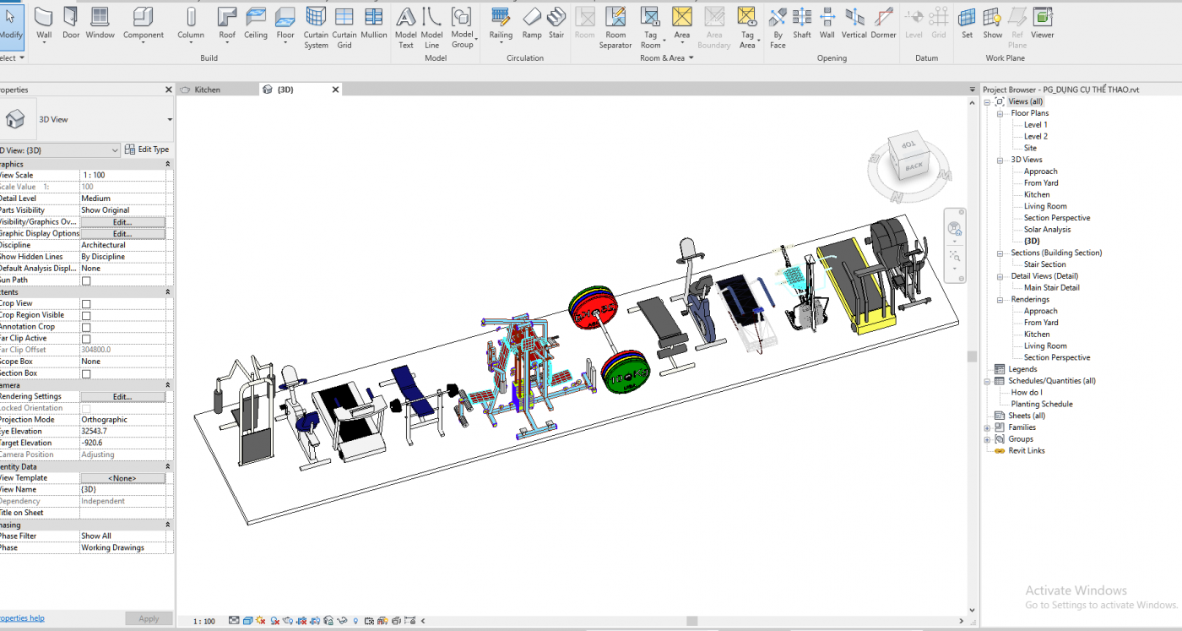The image size is (1182, 631).
Task: Click the BACK face of the ViewCube
Action: (x=914, y=166)
